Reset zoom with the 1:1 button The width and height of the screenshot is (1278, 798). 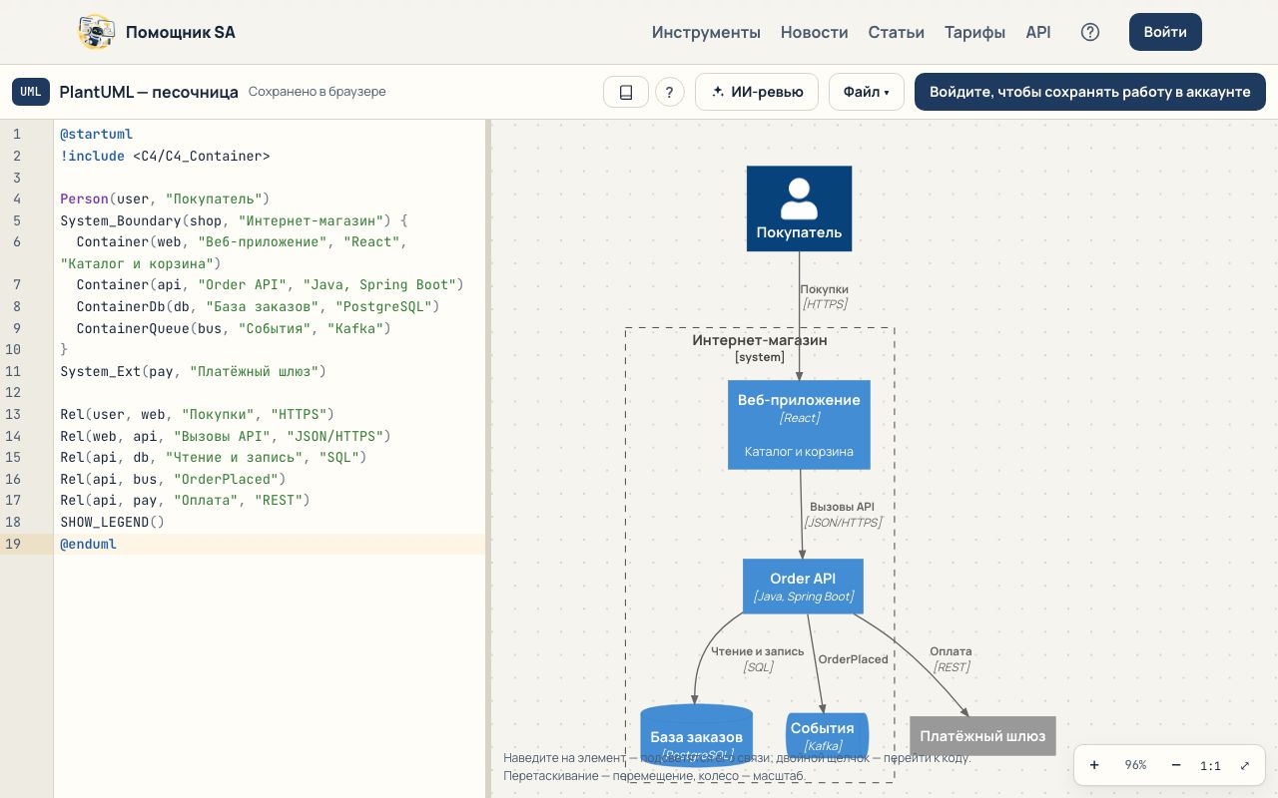click(x=1210, y=765)
